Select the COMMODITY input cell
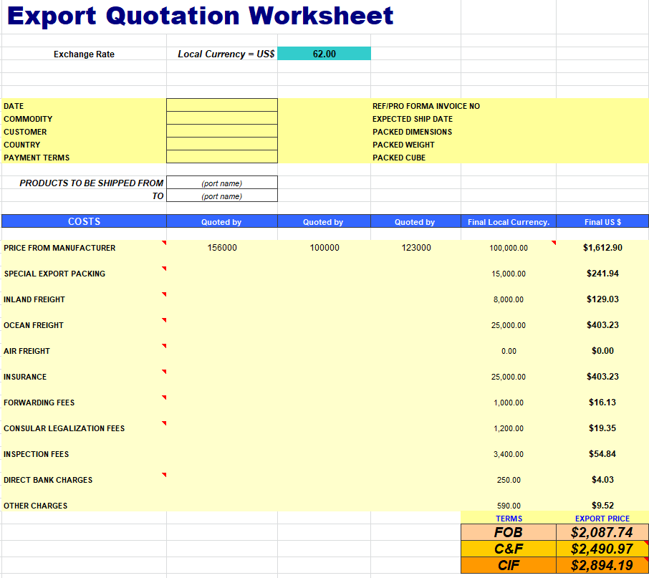The width and height of the screenshot is (649, 578). (222, 118)
